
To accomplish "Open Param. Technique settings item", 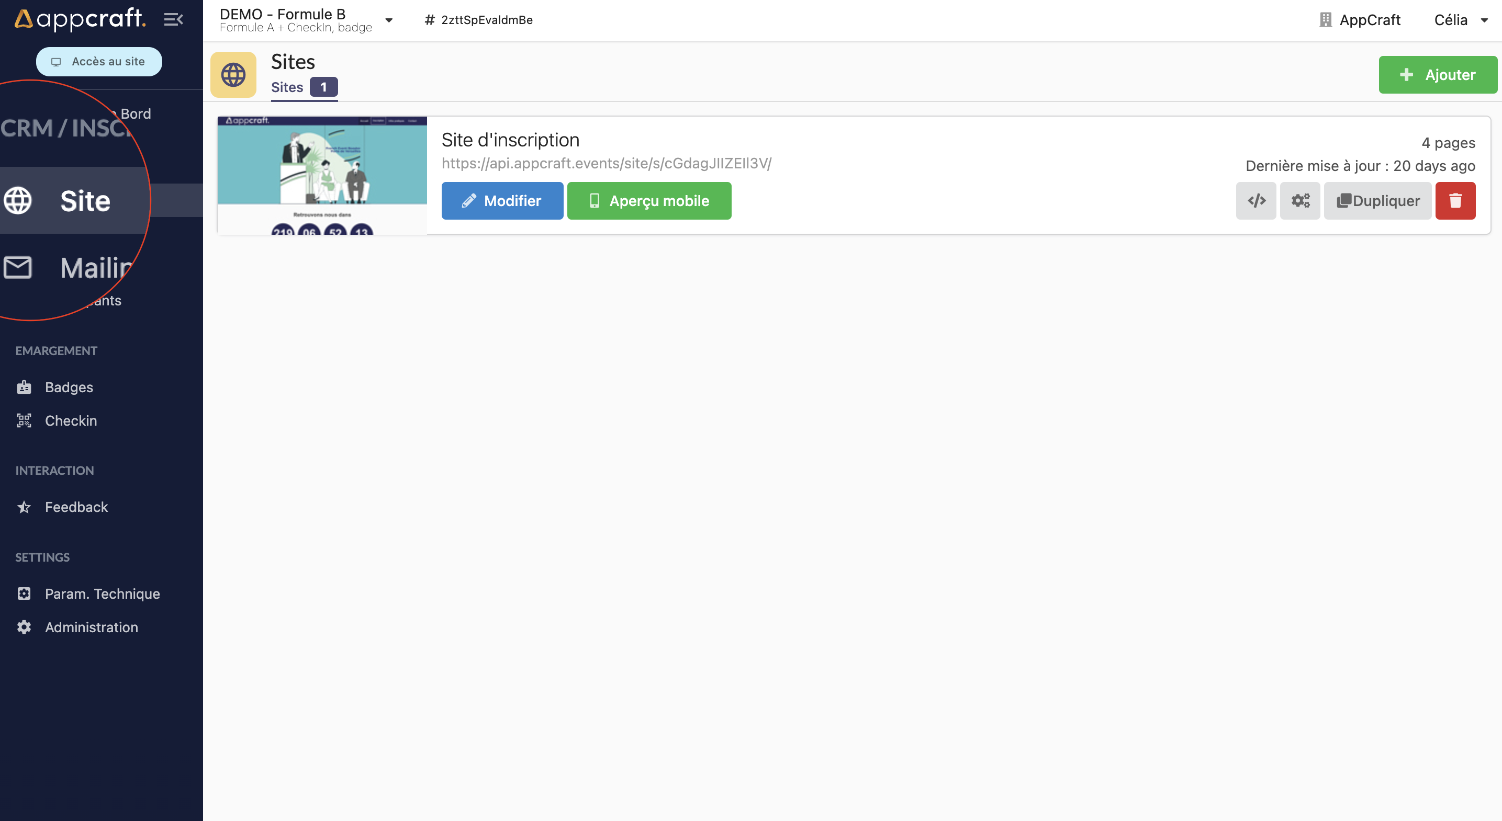I will tap(102, 594).
